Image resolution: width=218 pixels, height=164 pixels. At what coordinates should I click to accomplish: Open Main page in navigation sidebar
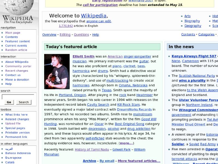(13, 33)
